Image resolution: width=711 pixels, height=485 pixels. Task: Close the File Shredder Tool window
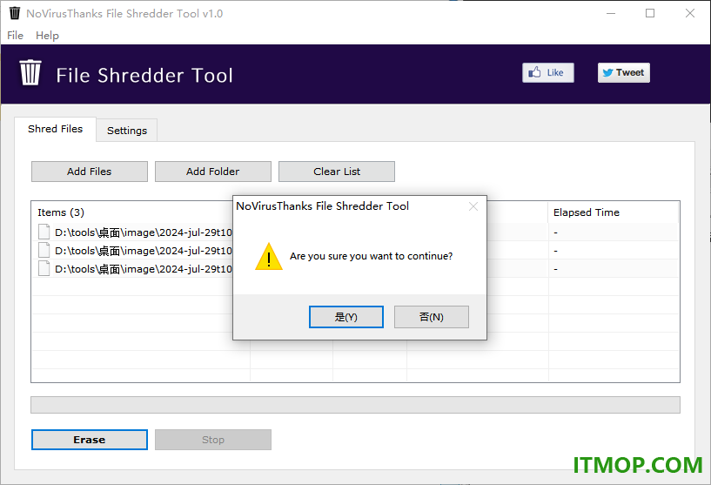click(690, 13)
